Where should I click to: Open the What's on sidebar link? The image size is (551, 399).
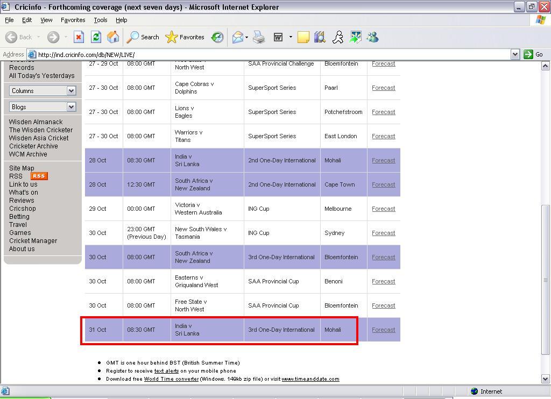pos(24,192)
